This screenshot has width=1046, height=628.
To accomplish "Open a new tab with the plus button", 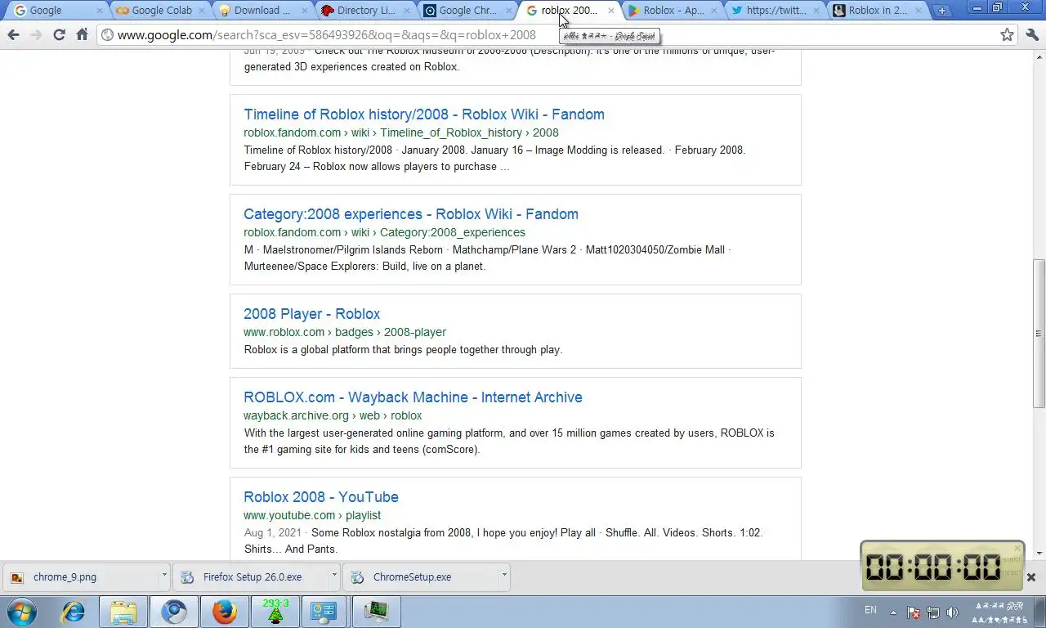I will (x=941, y=11).
